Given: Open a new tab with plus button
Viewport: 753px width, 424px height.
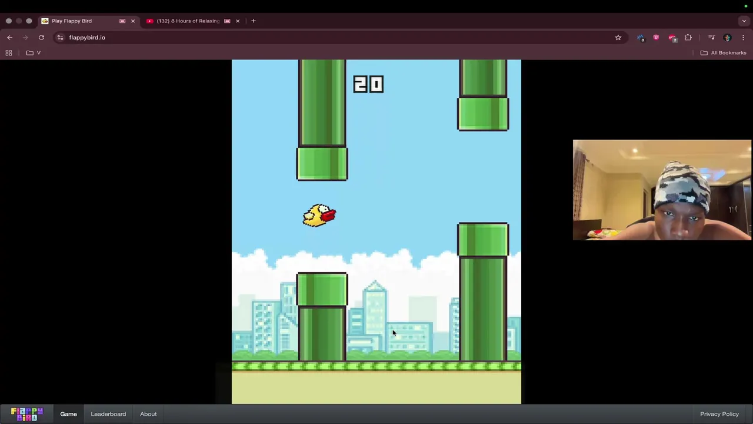Looking at the screenshot, I should (x=254, y=21).
